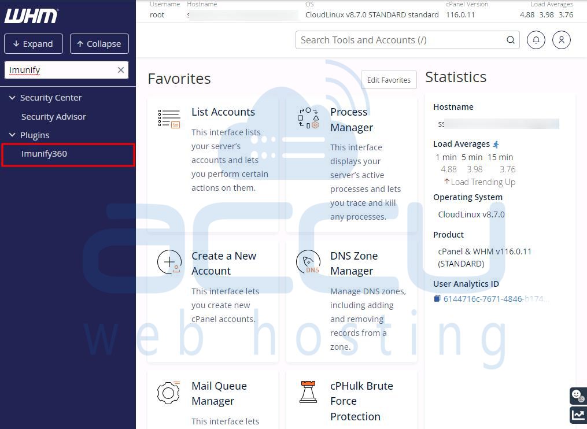587x429 pixels.
Task: Click the notifications bell icon
Action: pyautogui.click(x=536, y=40)
